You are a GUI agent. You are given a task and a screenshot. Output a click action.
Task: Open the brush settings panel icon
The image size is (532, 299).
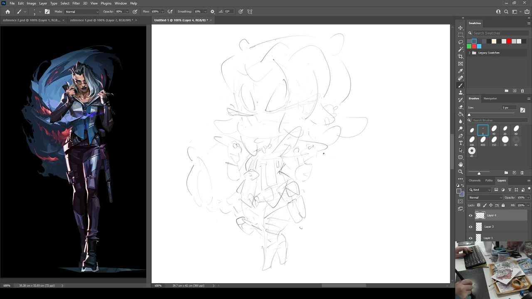point(47,12)
